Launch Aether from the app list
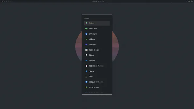 pos(97,23)
